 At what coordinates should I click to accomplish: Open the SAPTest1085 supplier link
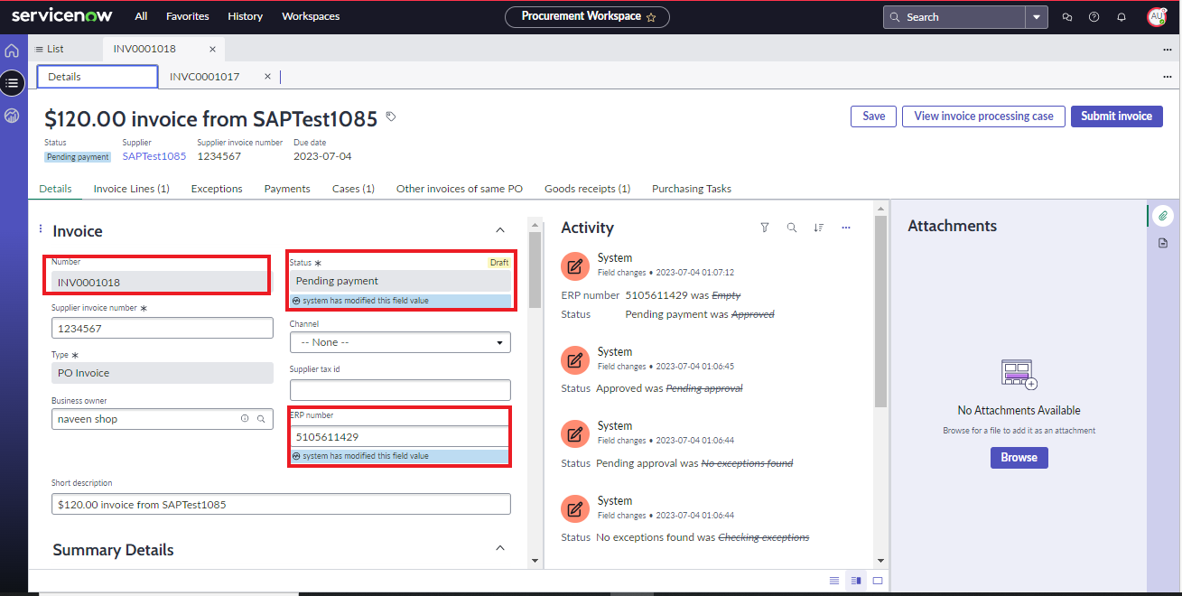[154, 156]
